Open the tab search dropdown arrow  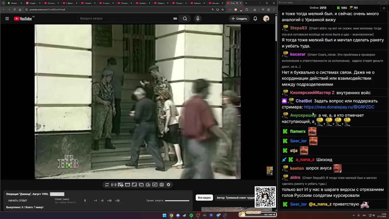(3, 3)
